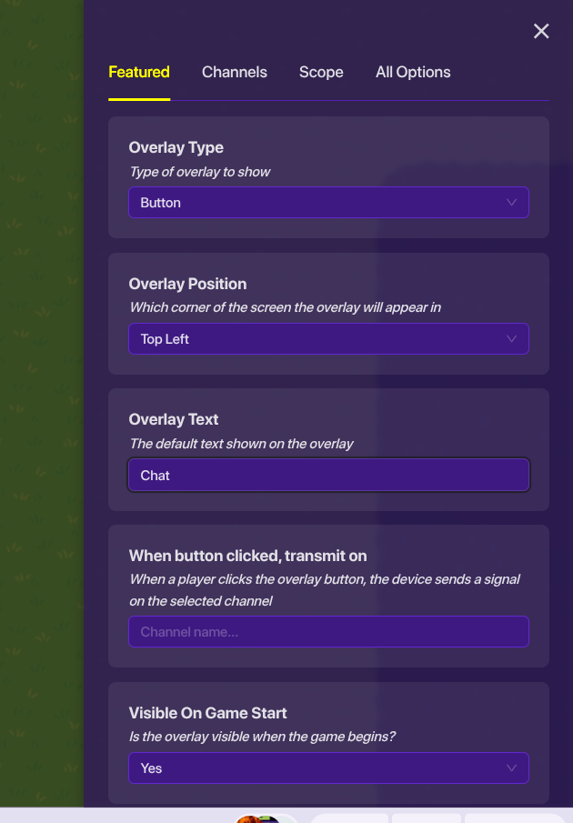This screenshot has height=823, width=573.
Task: Focus the Channel name input field
Action: [x=328, y=632]
